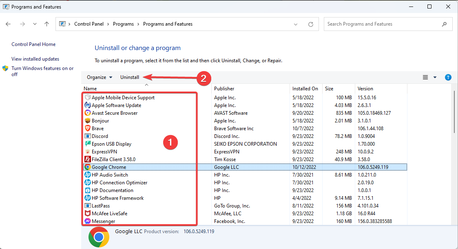Click the LastPass program icon
The image size is (458, 249).
88,205
